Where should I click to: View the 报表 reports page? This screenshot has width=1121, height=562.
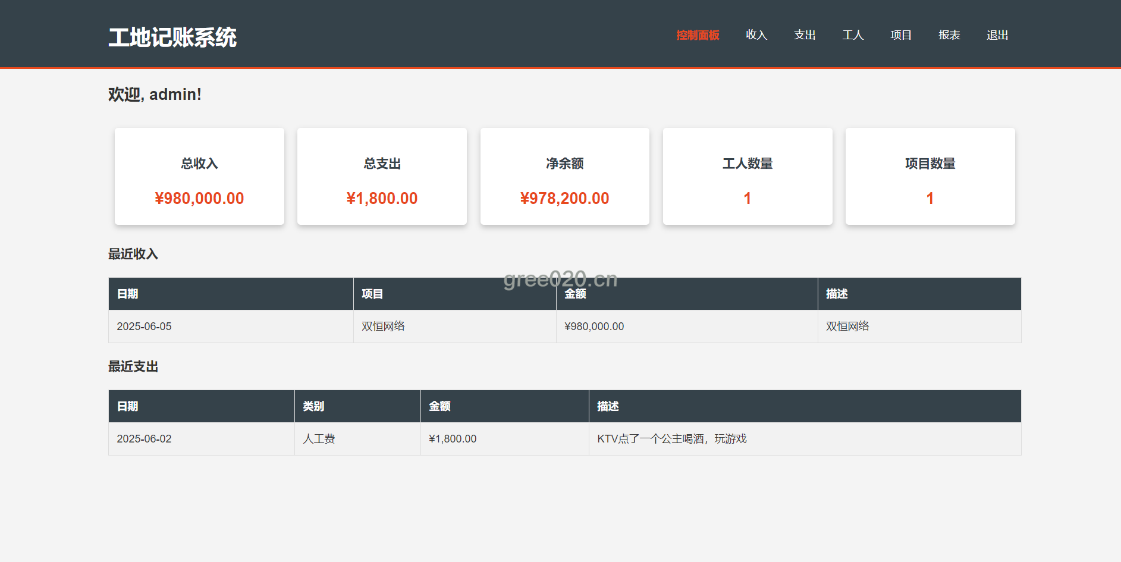pyautogui.click(x=949, y=35)
